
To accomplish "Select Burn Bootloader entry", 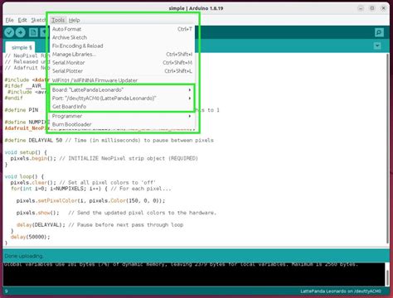I will (x=122, y=124).
